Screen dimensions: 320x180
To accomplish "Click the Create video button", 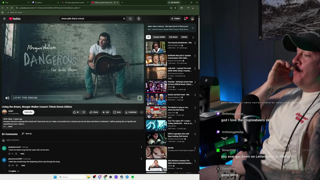I will click(175, 18).
